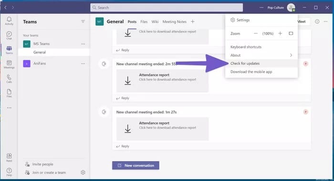Viewport: 334px width, 181px height.
Task: Open Chat in the sidebar
Action: [9, 35]
